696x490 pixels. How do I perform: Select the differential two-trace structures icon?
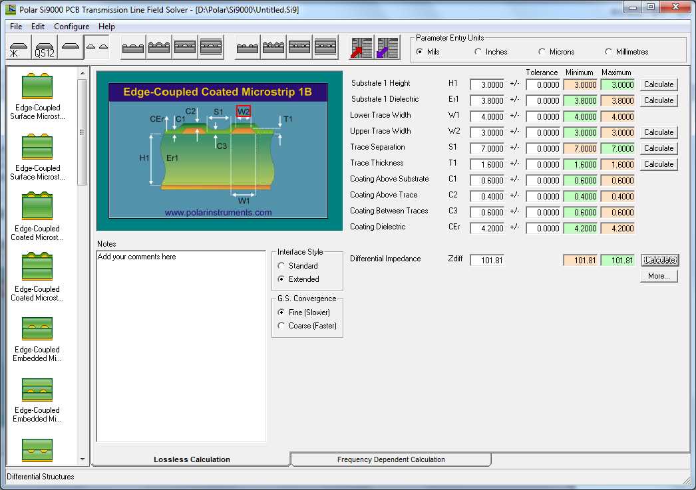96,47
